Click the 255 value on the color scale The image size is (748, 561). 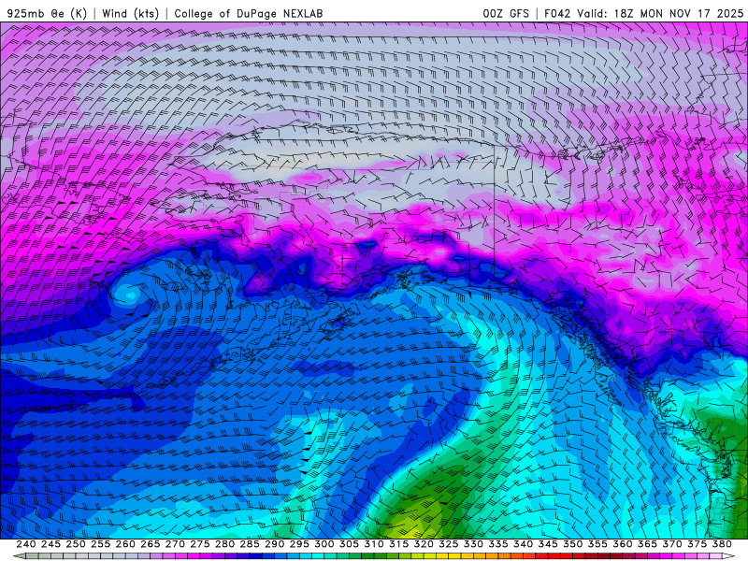pos(100,544)
